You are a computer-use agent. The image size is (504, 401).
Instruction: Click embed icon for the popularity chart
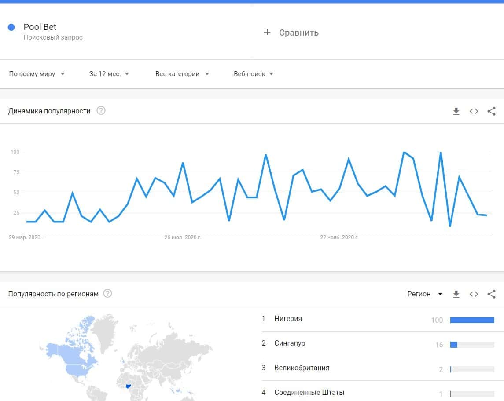click(474, 111)
